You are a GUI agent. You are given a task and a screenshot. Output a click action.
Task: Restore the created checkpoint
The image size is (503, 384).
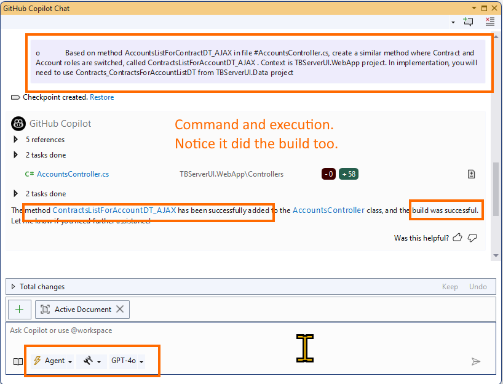click(101, 97)
